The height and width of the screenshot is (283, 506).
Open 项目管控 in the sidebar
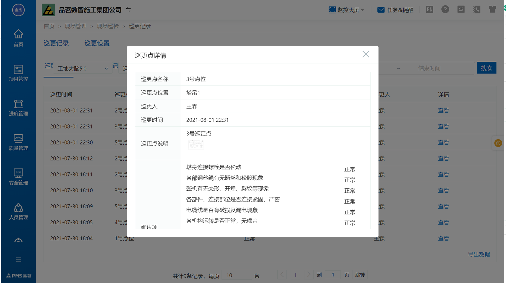click(18, 73)
